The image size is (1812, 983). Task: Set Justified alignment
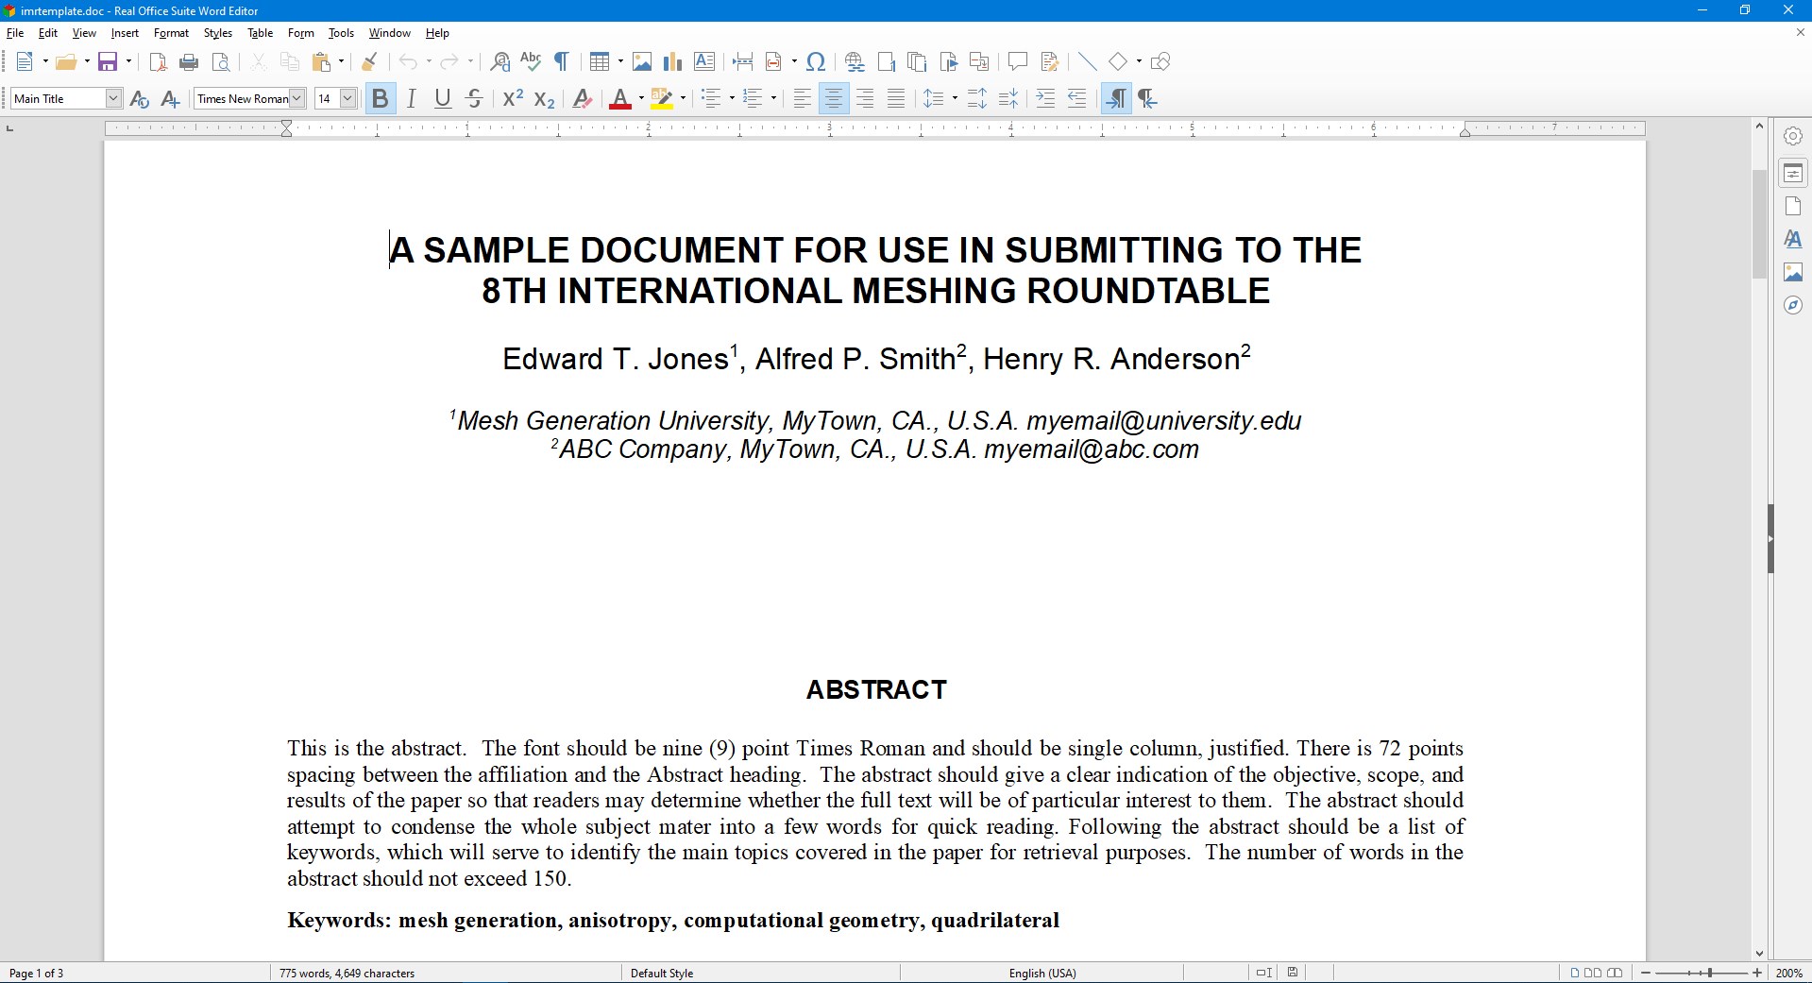pos(896,98)
